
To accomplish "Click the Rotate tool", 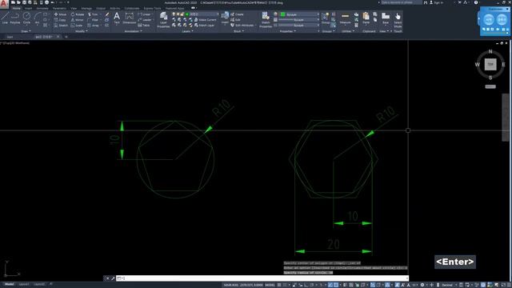I will pyautogui.click(x=78, y=14).
